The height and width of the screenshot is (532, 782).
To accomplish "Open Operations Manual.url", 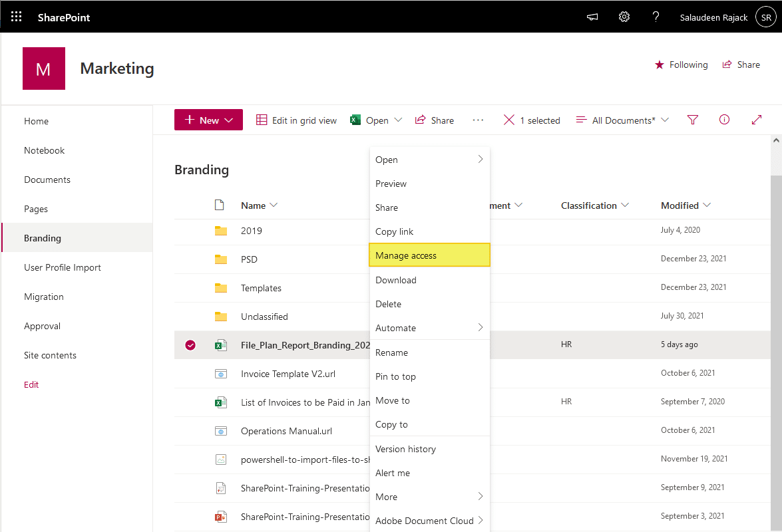I will click(287, 431).
